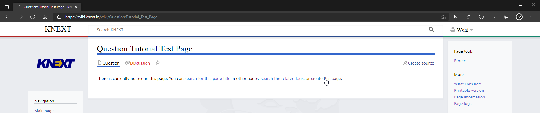540x113 pixels.
Task: Open the tab actions menu button
Action: [x=7, y=7]
